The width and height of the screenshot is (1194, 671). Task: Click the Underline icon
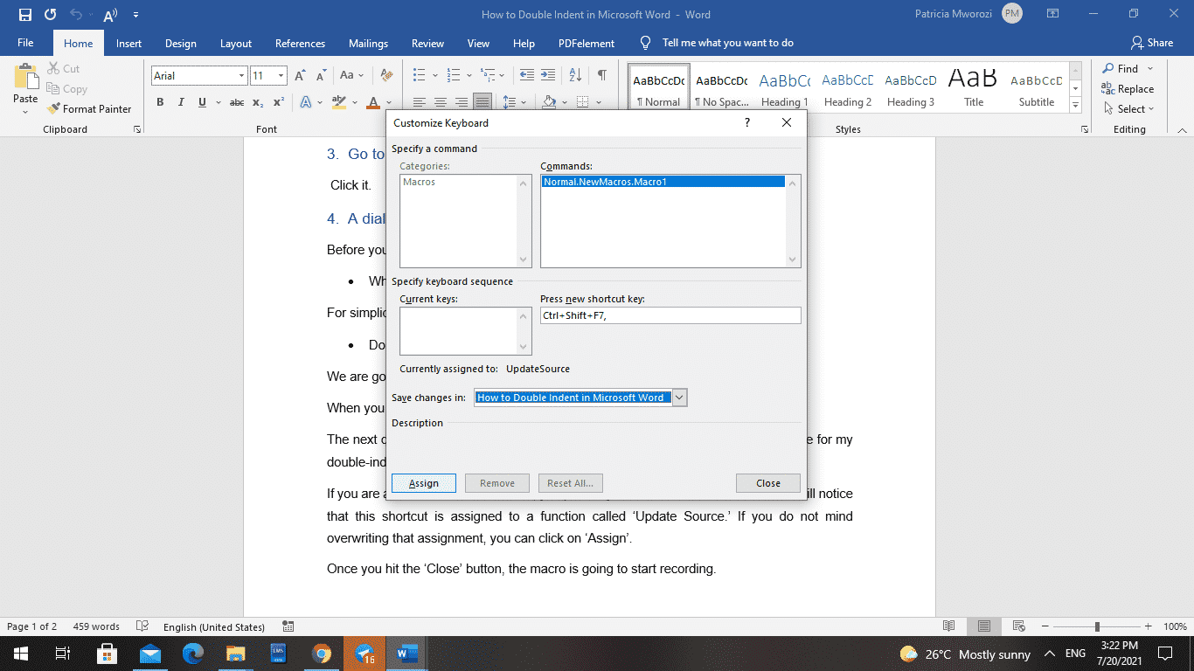[x=202, y=102]
